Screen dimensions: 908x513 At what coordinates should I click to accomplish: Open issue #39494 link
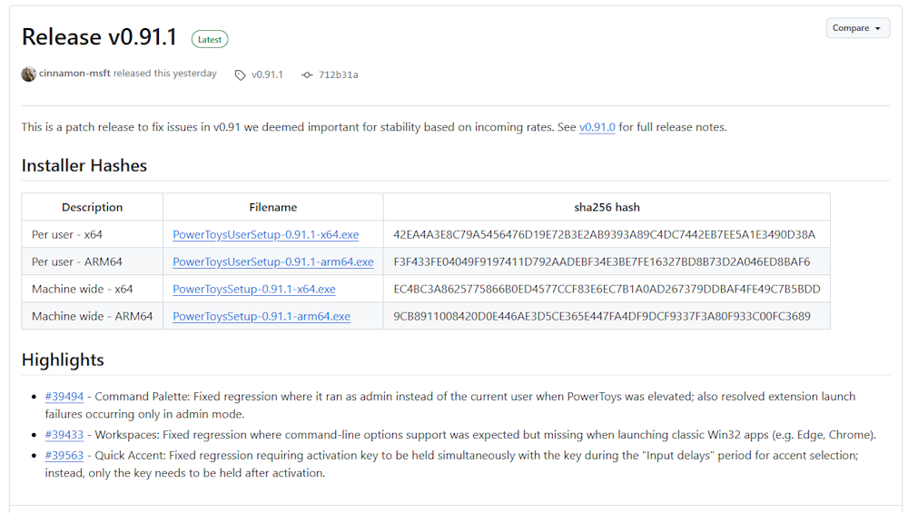[x=64, y=396]
